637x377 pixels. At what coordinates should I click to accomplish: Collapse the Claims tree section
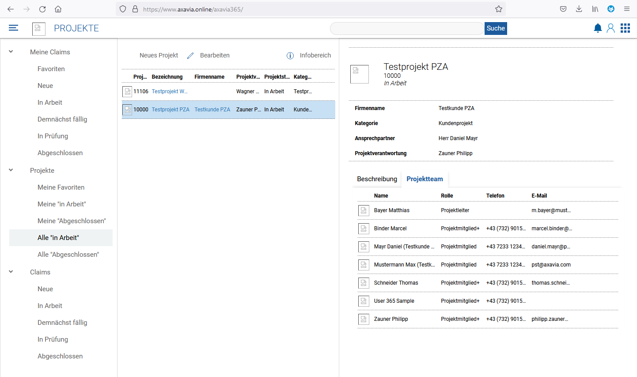pyautogui.click(x=11, y=272)
